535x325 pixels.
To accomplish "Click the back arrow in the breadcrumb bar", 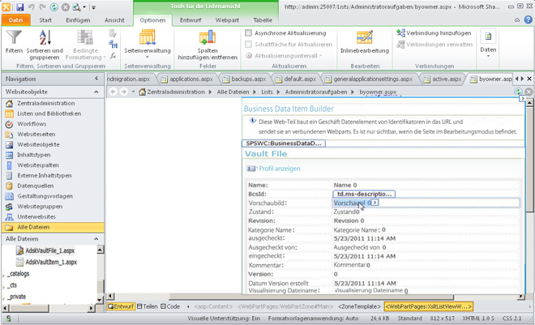I will tap(113, 92).
